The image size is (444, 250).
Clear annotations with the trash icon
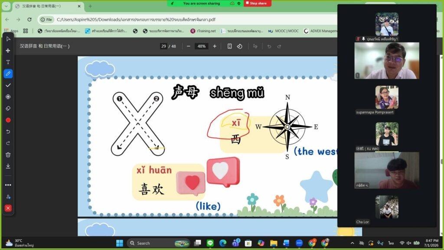coord(8,155)
